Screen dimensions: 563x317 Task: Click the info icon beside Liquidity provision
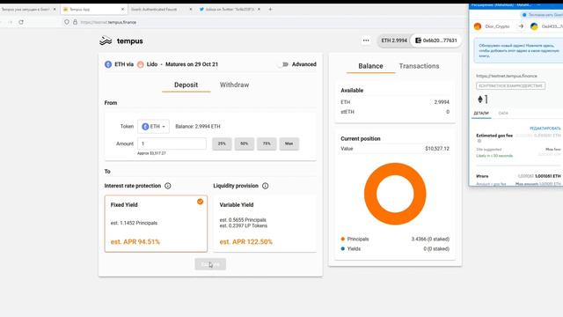[x=265, y=186]
